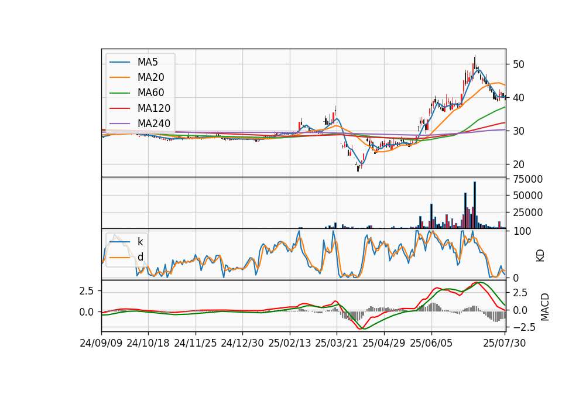Click the MA60 legend label
The image size is (562, 404).
click(150, 93)
